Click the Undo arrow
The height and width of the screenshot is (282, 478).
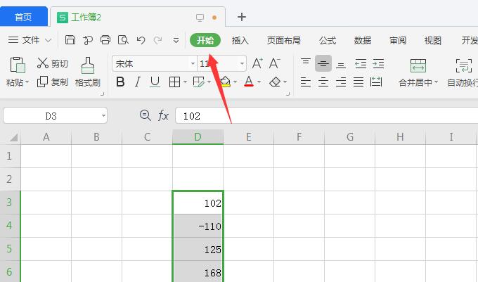(141, 40)
